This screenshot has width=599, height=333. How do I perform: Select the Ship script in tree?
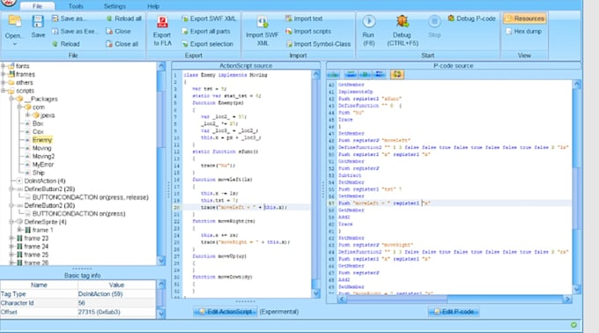pos(39,173)
